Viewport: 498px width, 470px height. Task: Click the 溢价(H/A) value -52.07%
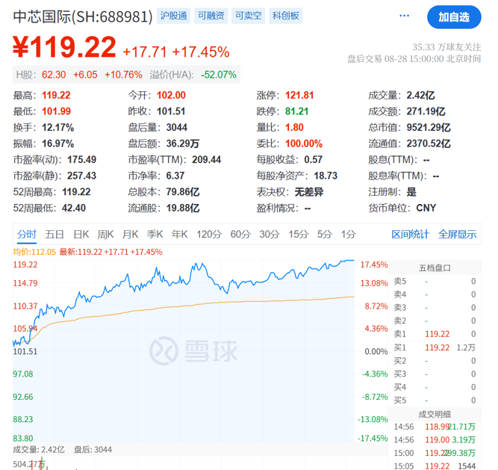[x=219, y=75]
